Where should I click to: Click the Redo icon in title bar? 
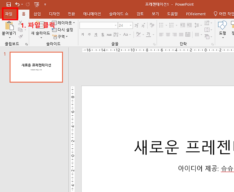tap(27, 4)
